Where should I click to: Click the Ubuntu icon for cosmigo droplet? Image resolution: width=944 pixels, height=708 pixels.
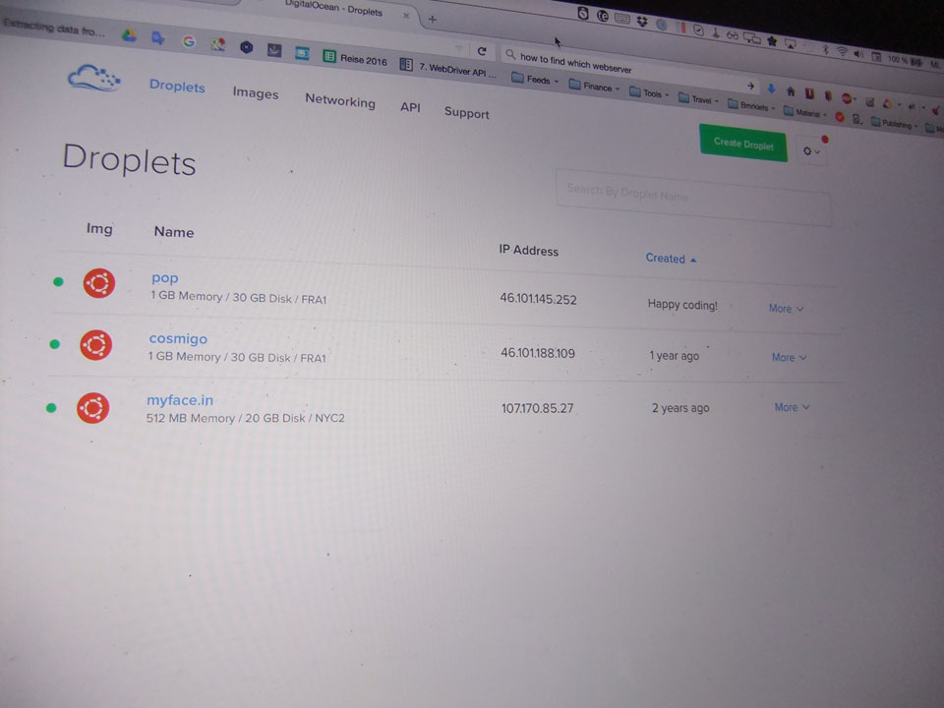[x=95, y=345]
